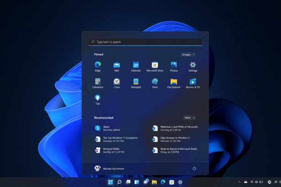This screenshot has height=187, width=281.
Task: Expand More recommended items
Action: [x=190, y=118]
